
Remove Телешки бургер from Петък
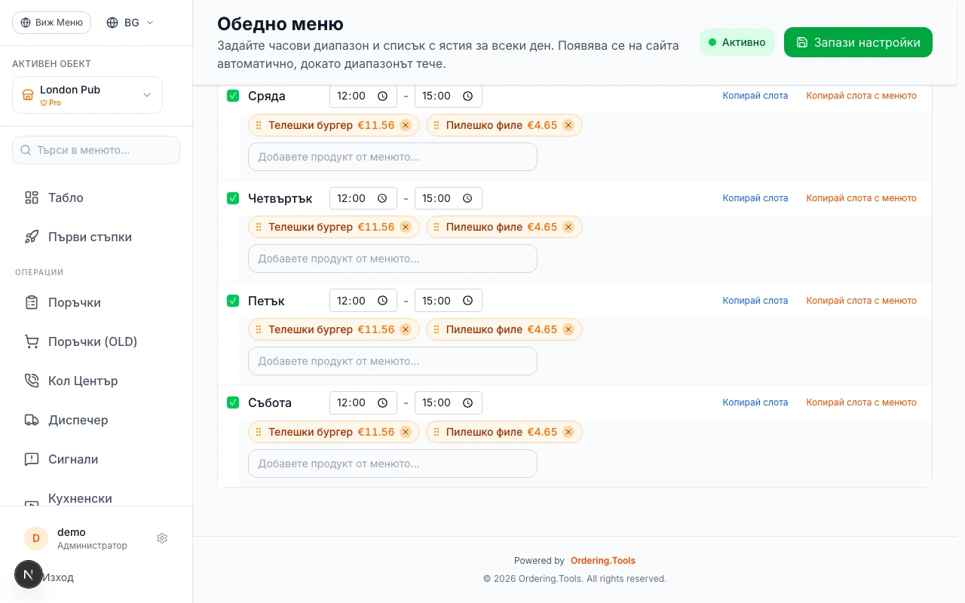(406, 329)
